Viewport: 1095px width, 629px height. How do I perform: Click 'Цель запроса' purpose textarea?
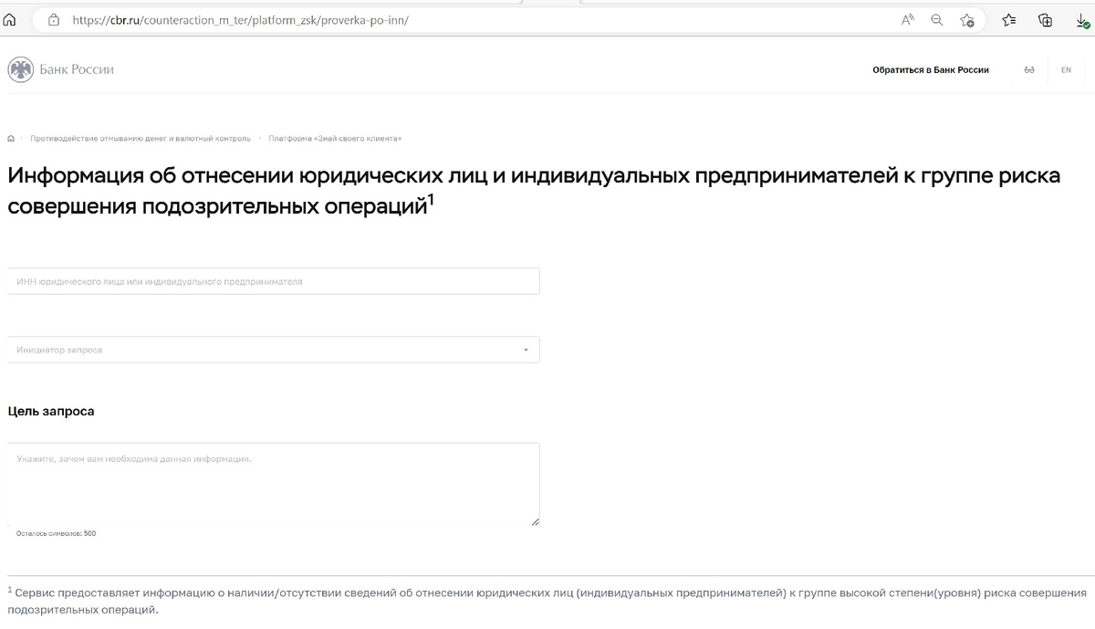274,484
